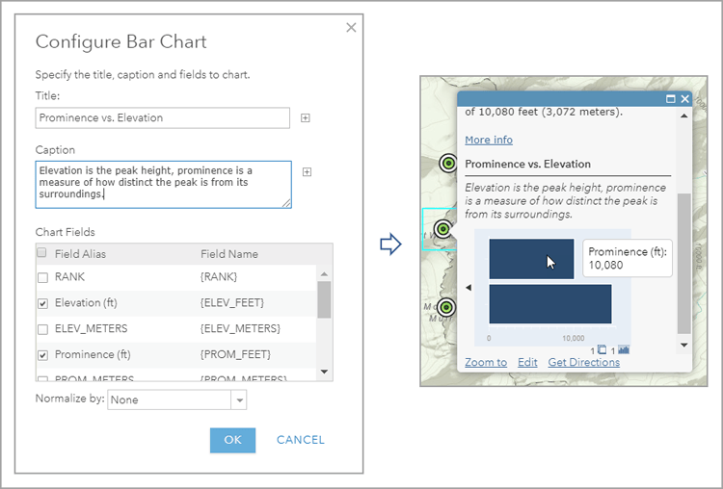Click the top green peak marker on map
The height and width of the screenshot is (489, 723).
tap(447, 164)
